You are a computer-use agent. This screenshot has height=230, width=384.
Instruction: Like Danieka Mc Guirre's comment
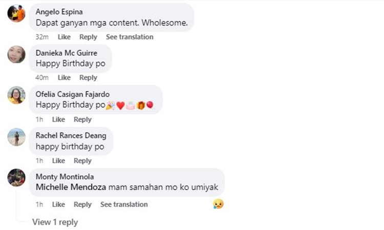point(64,78)
